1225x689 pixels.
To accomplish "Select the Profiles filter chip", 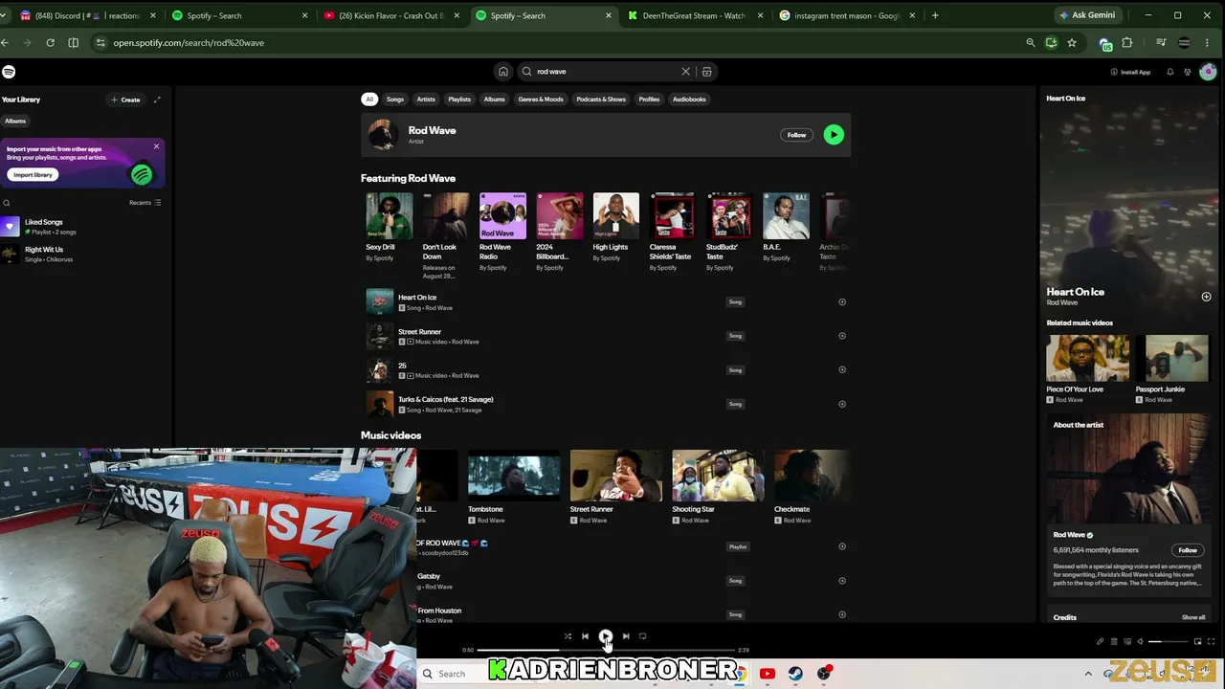I will click(649, 100).
